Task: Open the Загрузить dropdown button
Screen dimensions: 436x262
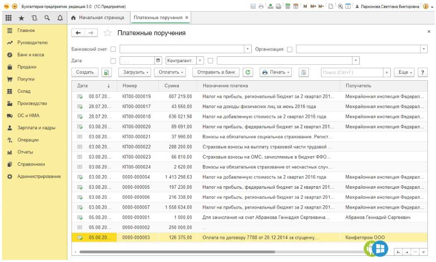Action: [x=135, y=72]
